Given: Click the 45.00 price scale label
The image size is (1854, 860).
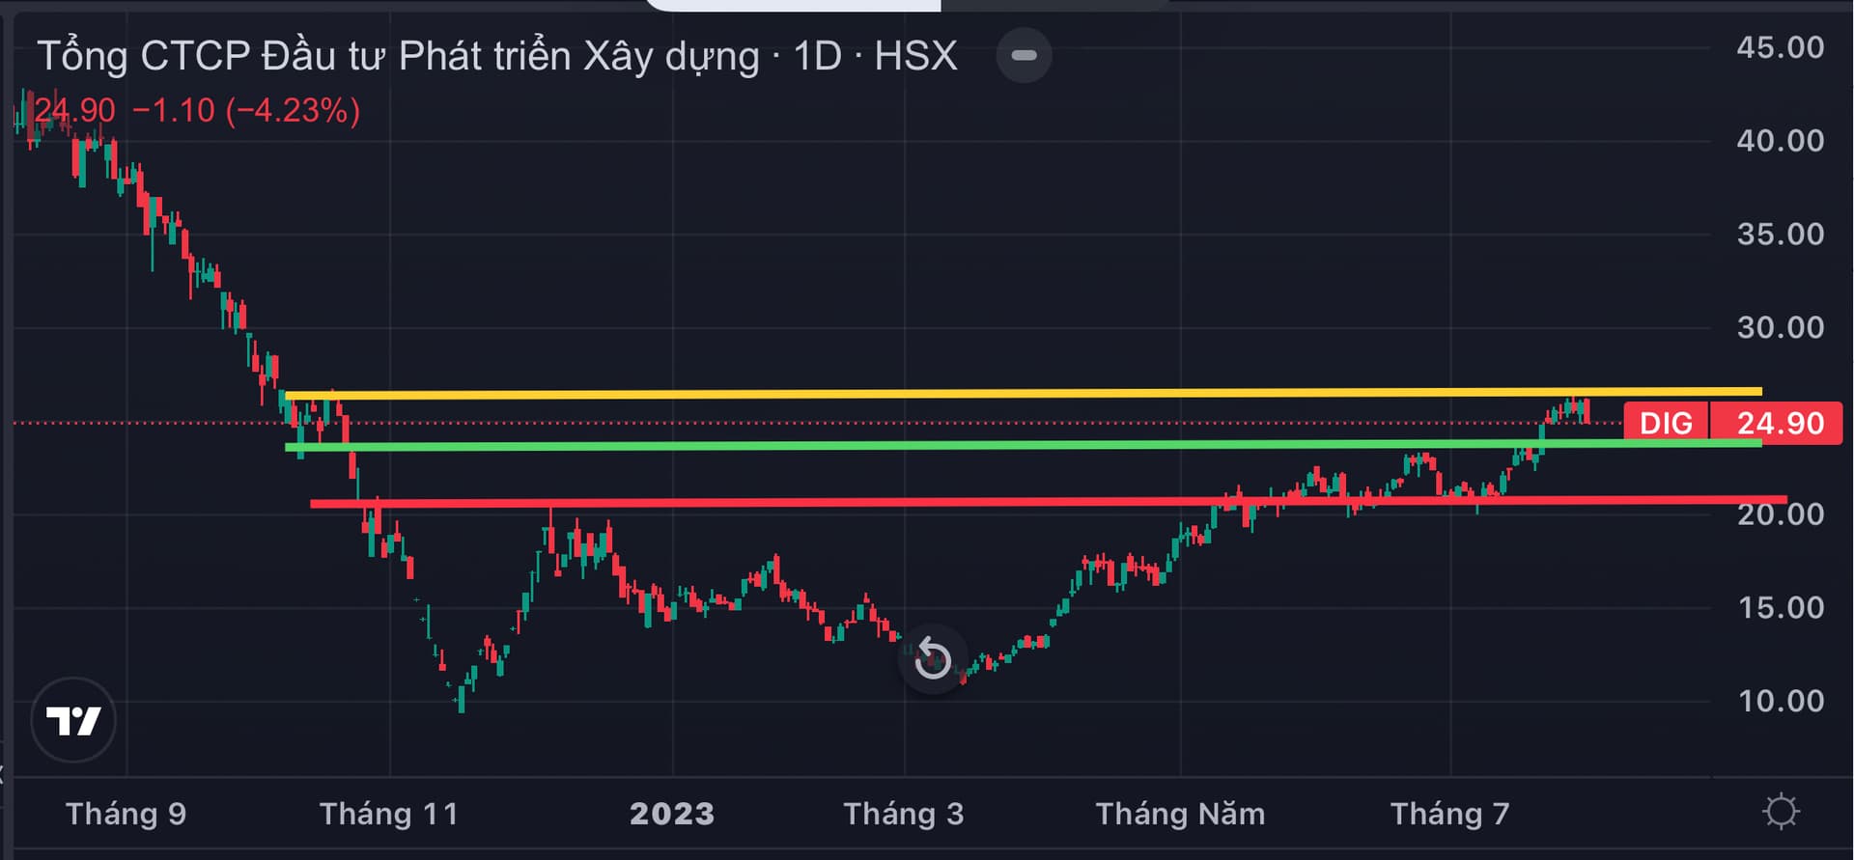Looking at the screenshot, I should (x=1780, y=47).
